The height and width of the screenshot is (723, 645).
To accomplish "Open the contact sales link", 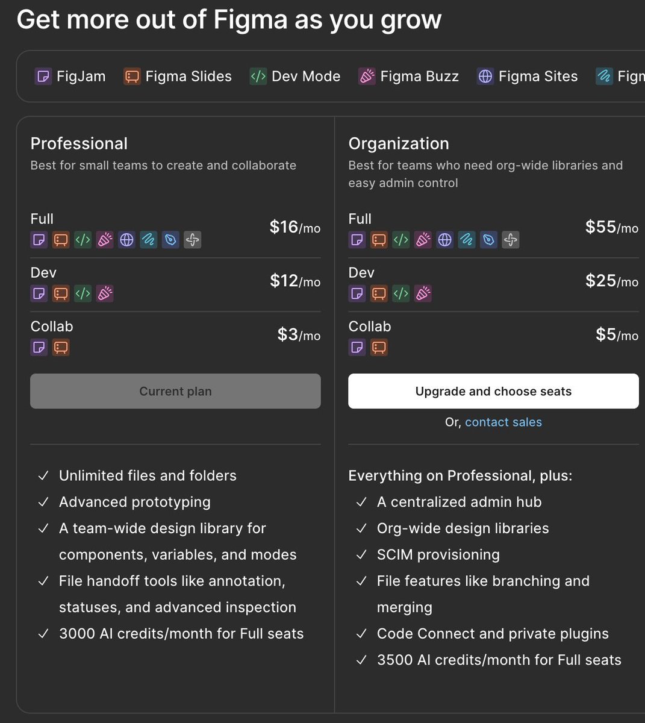I will [503, 422].
